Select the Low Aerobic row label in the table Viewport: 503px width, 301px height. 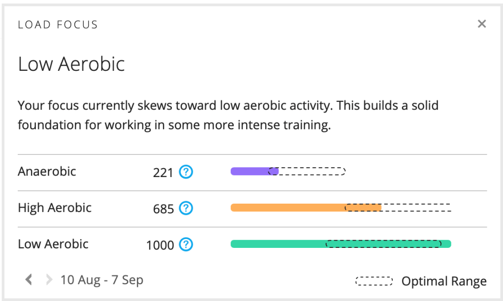tap(53, 244)
